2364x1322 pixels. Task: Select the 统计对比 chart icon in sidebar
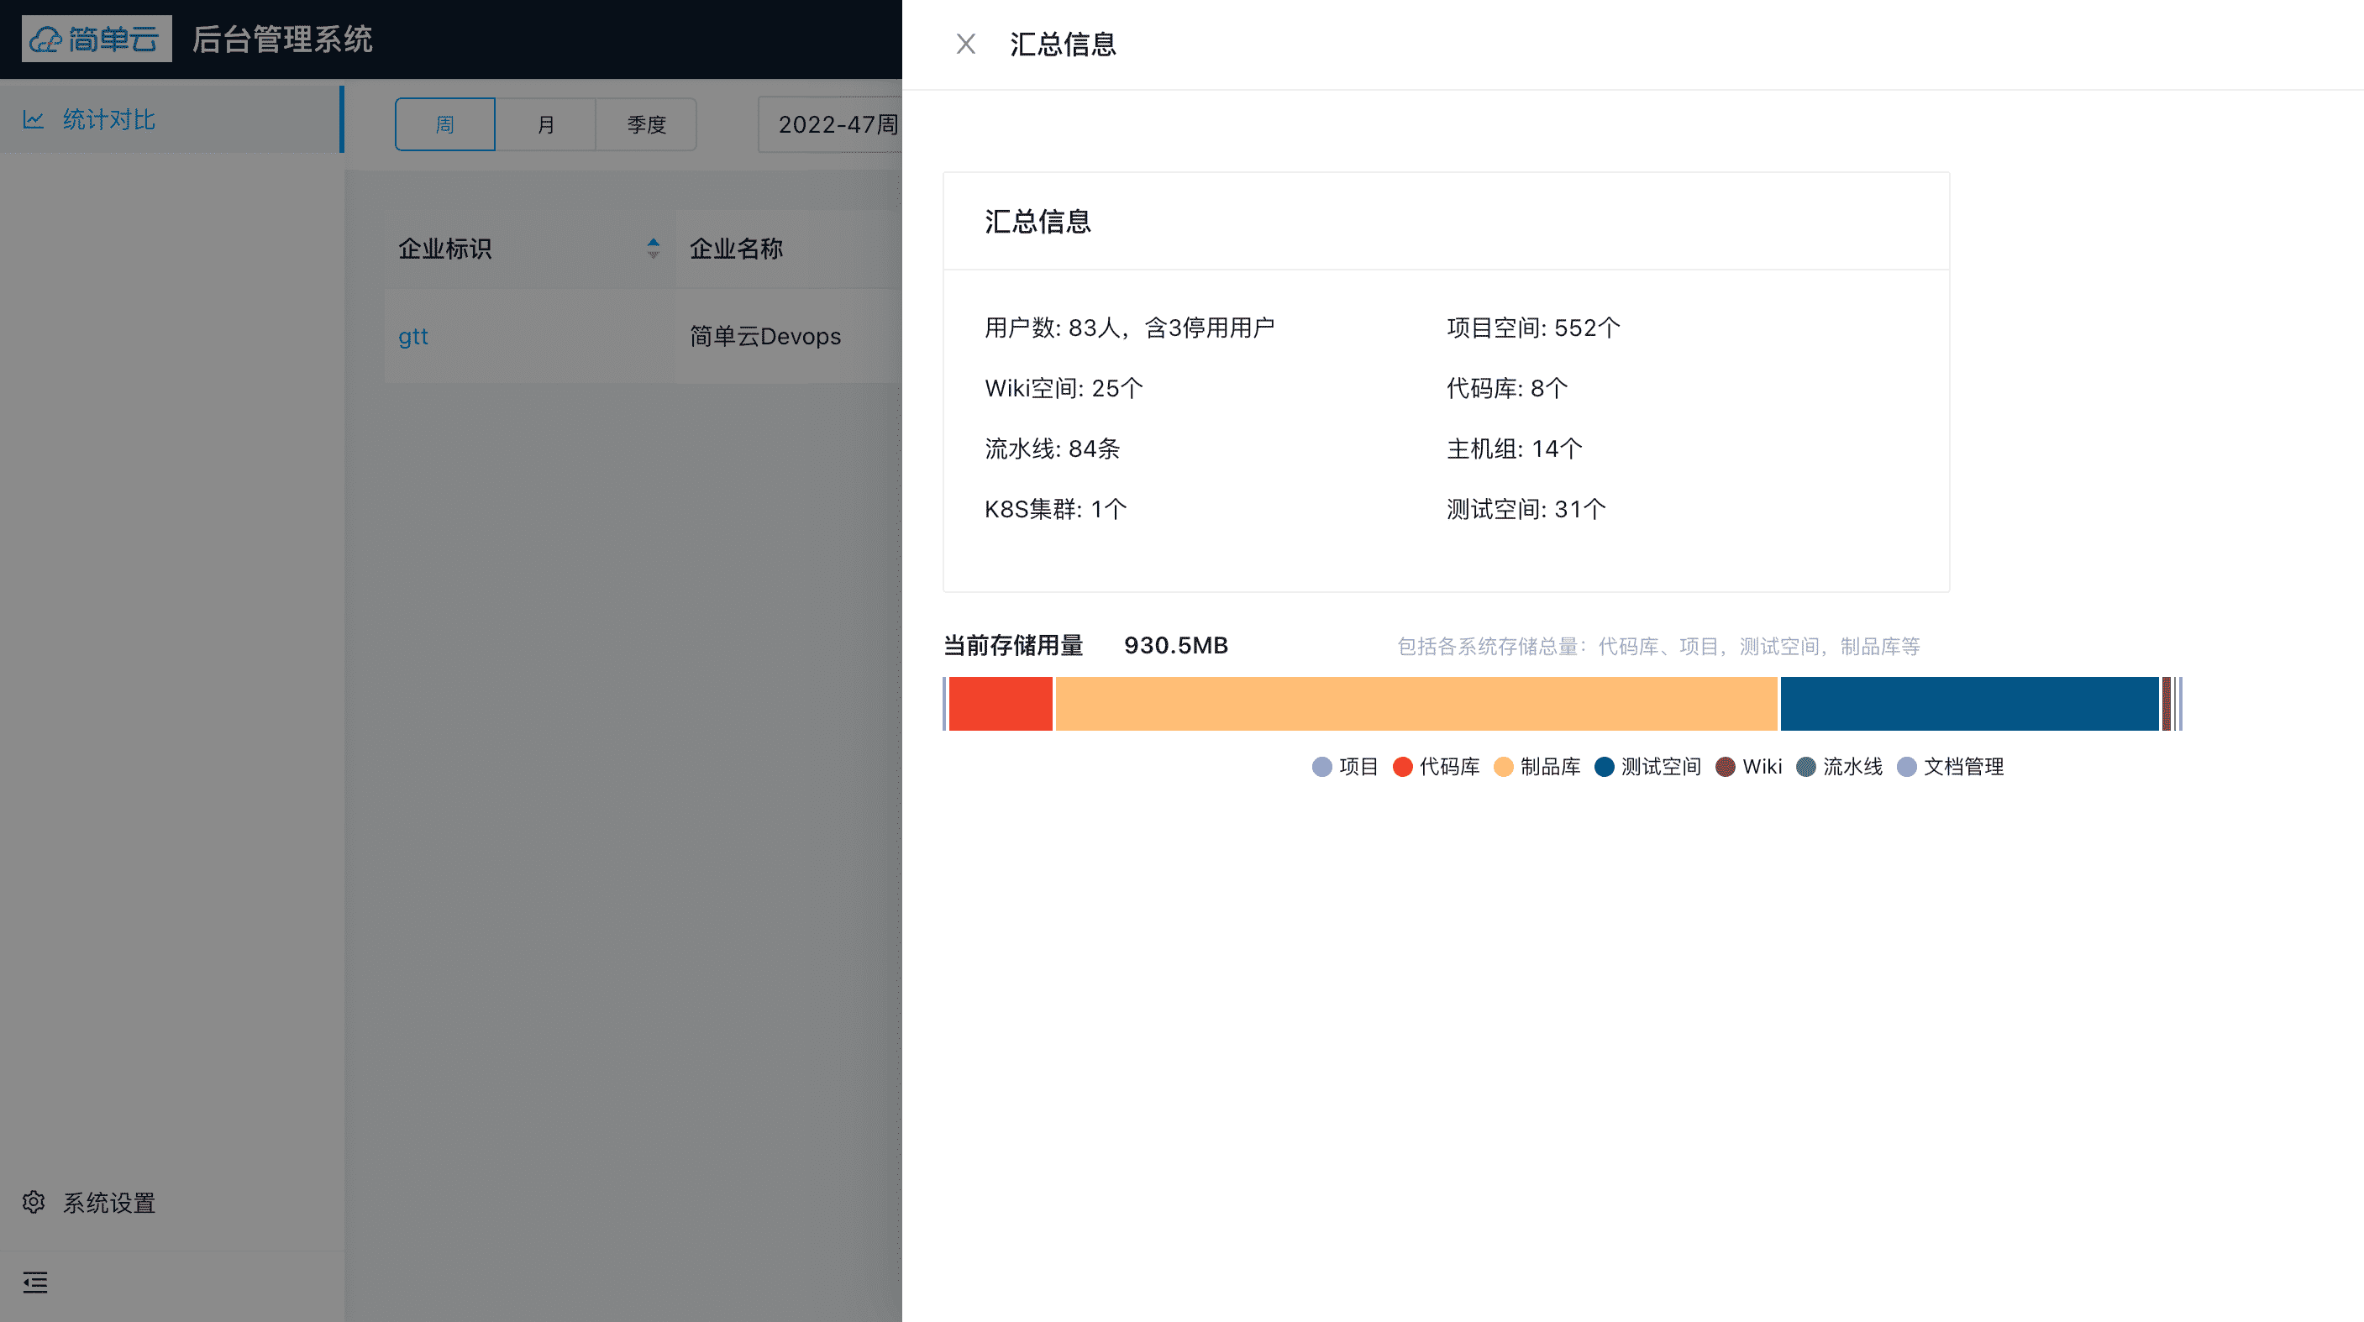(33, 118)
